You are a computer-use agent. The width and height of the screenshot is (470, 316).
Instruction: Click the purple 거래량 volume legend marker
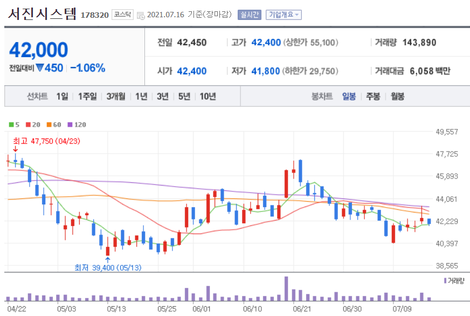click(x=445, y=280)
